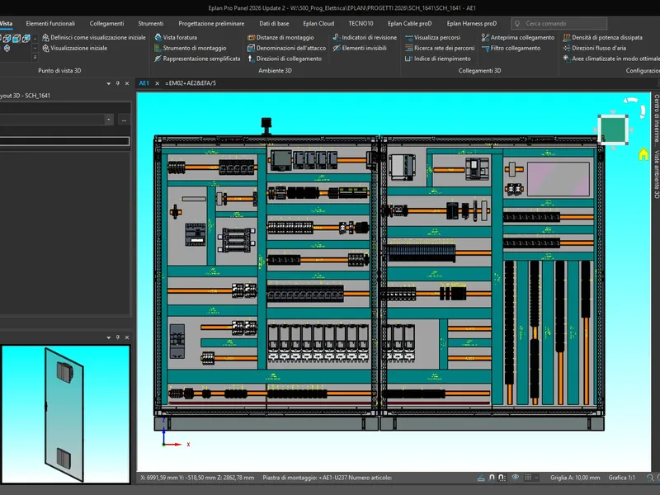The image size is (660, 495).
Task: Click Aree climatizzate in modo ottimale
Action: (611, 59)
